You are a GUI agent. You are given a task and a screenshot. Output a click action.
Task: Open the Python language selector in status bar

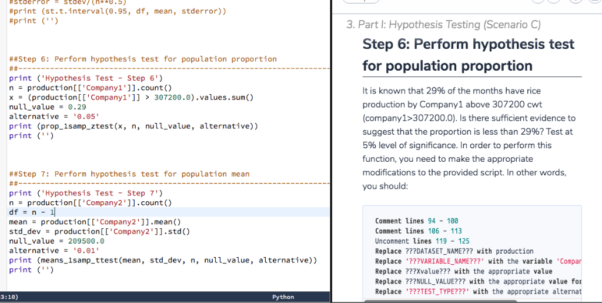click(x=283, y=297)
